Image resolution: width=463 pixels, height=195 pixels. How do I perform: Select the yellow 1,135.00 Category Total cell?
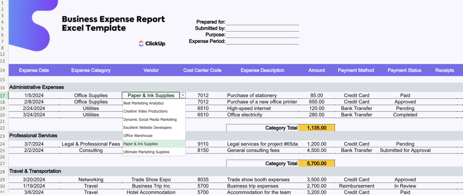pos(317,128)
